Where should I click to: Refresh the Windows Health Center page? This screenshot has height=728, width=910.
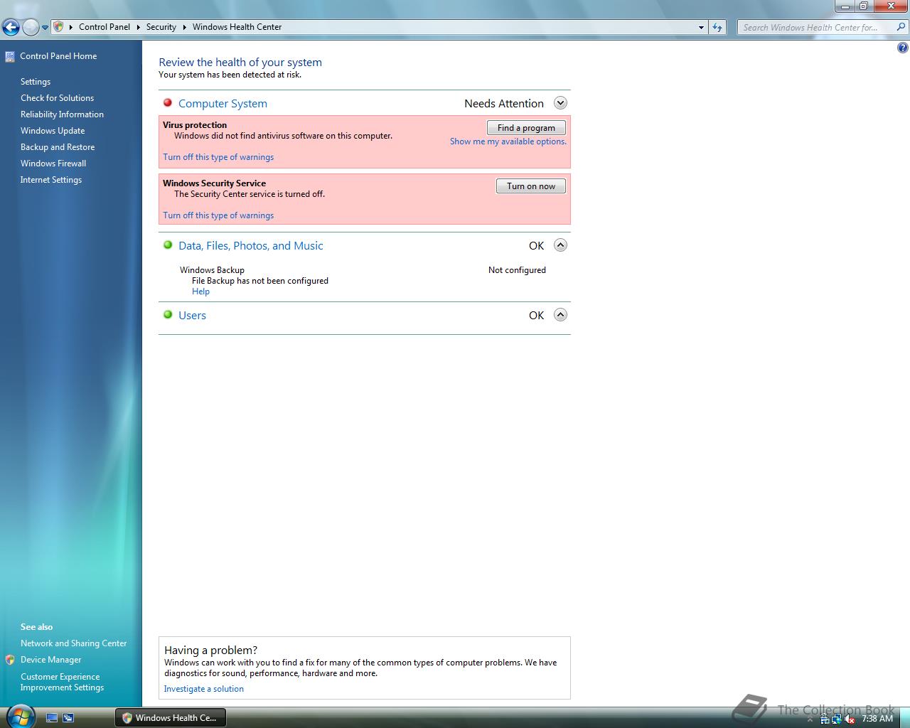pos(717,27)
